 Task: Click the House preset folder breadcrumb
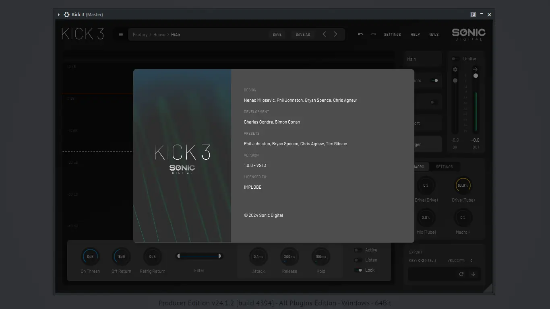pyautogui.click(x=159, y=35)
